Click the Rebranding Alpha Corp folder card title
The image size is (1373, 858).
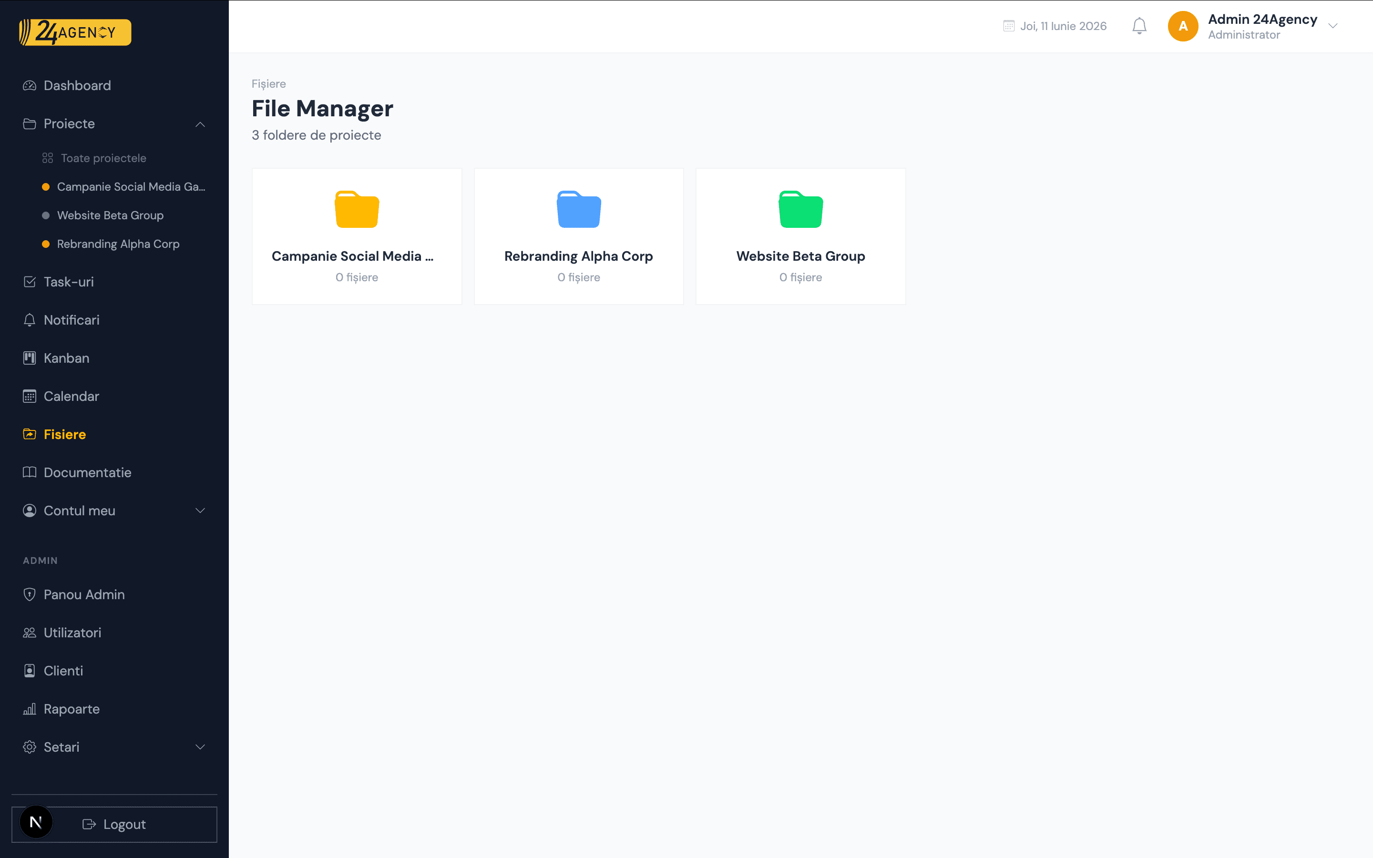click(x=579, y=256)
